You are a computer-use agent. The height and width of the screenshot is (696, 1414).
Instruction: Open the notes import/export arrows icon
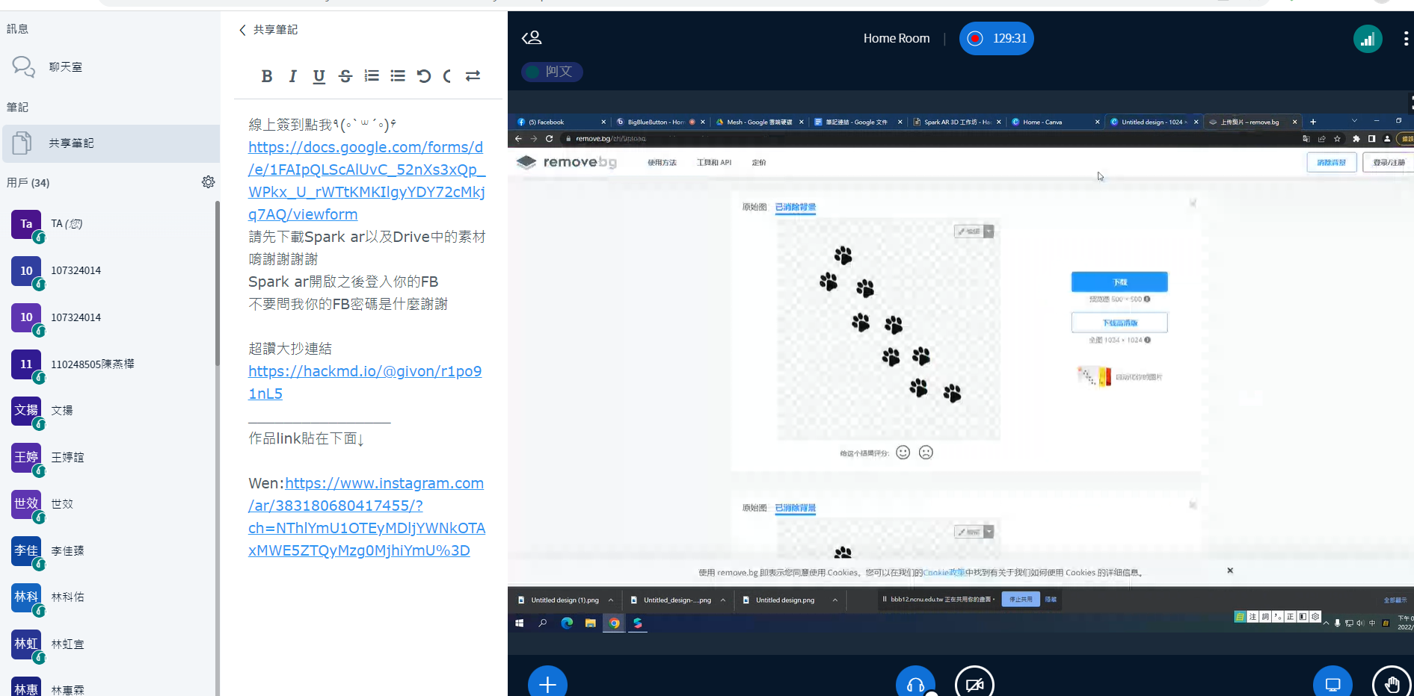click(x=473, y=76)
